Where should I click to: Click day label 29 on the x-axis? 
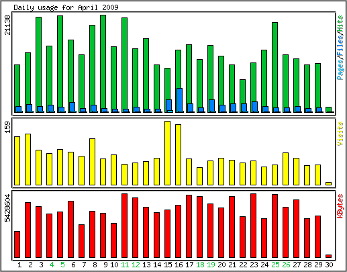pyautogui.click(x=318, y=265)
